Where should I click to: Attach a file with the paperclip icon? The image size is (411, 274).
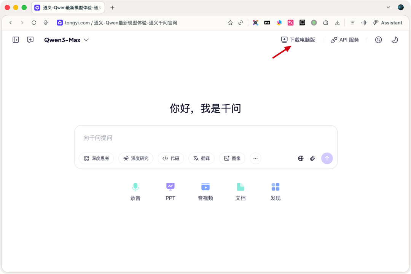pos(312,158)
